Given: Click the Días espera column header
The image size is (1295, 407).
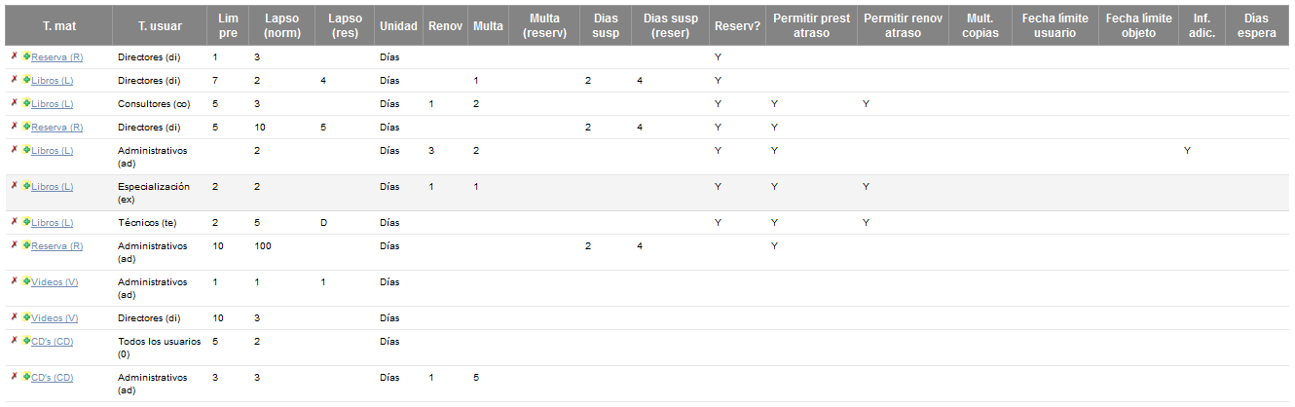Looking at the screenshot, I should click(x=1256, y=25).
